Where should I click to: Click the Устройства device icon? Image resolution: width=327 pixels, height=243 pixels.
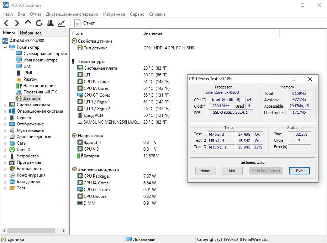click(12, 156)
